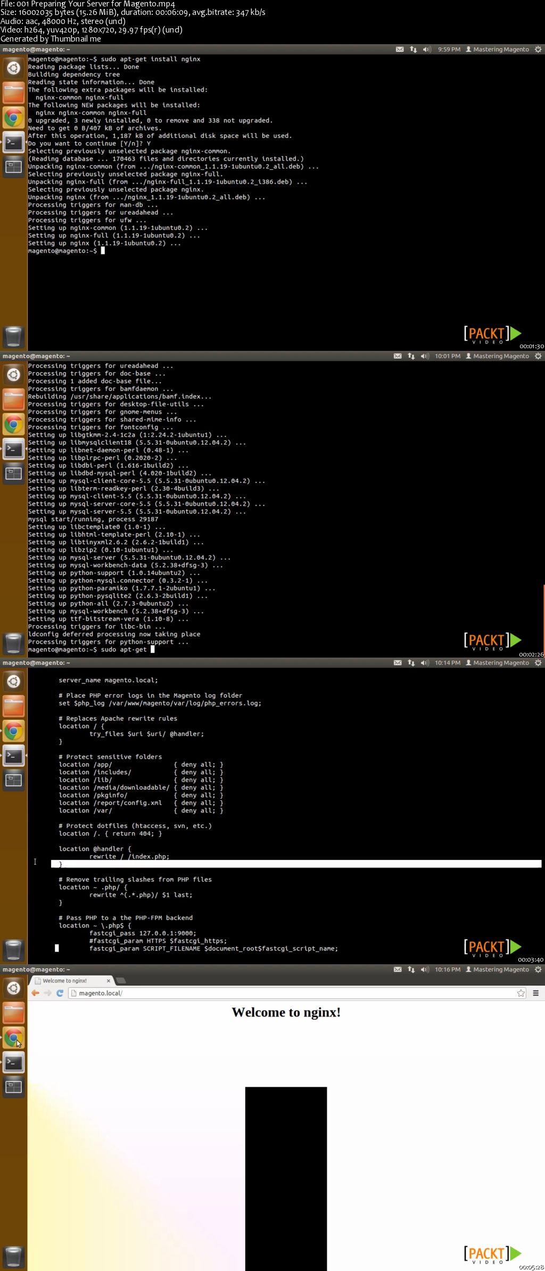Open Workspace Switcher in 10:14 PM frame

(13, 780)
